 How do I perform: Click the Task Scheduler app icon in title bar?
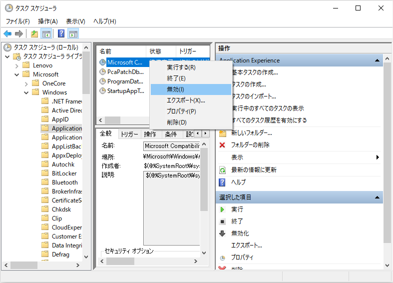coord(9,8)
